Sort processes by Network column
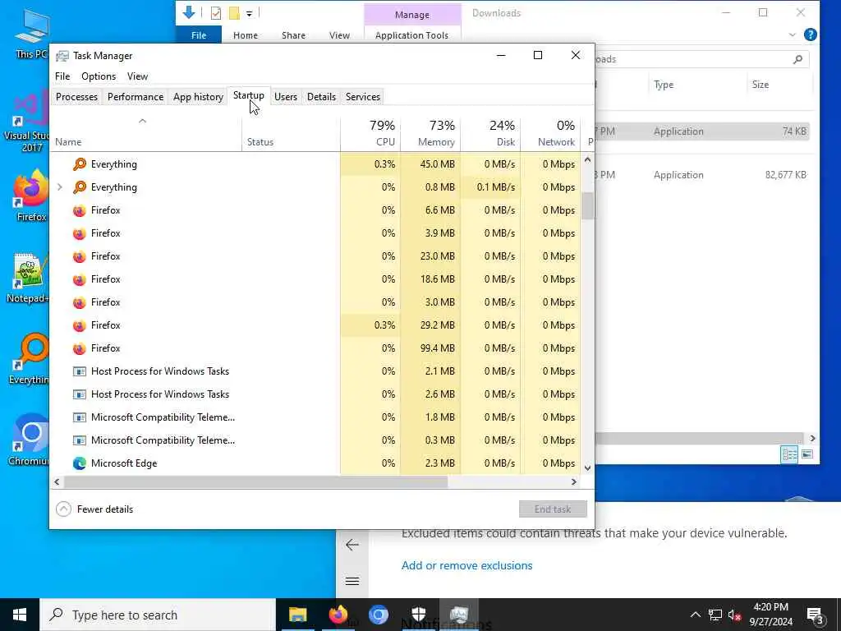841x631 pixels. 551,133
